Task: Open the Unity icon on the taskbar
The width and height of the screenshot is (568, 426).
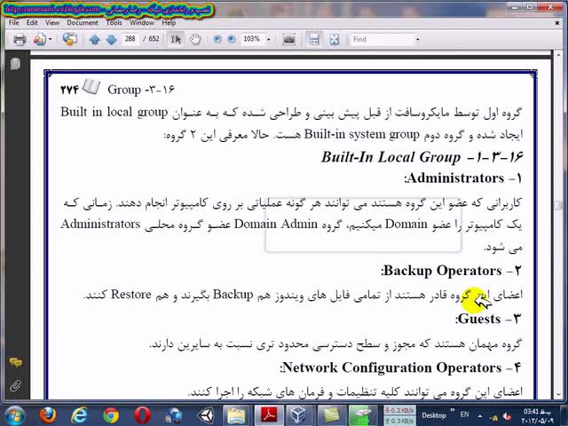Action: tap(206, 415)
